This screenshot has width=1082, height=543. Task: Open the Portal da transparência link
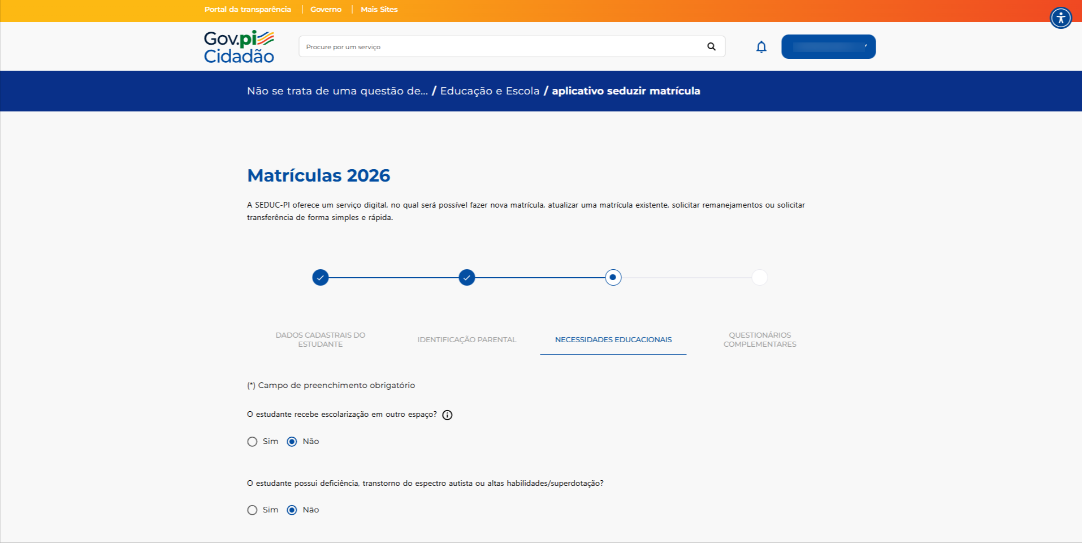point(248,10)
